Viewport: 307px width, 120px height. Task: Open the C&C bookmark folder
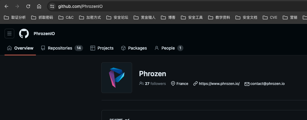coord(66,18)
